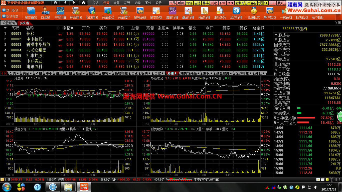Open 全球行情 global quotes icon
Screen dimensions: 342x192
(x=236, y=13)
